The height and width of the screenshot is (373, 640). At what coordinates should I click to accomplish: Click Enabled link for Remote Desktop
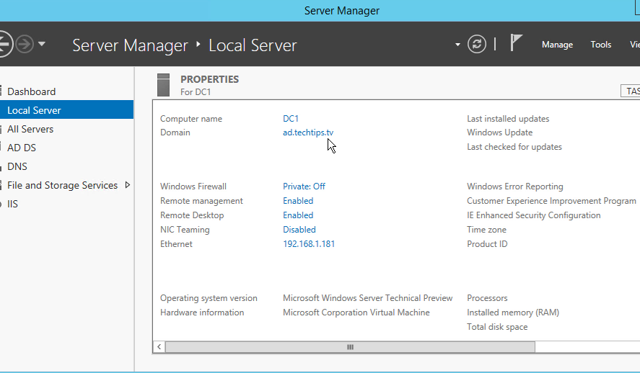[298, 215]
